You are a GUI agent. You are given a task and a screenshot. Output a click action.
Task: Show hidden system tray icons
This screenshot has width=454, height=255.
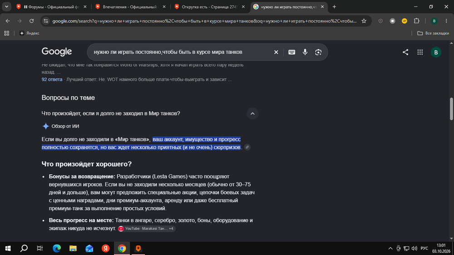tap(390, 248)
